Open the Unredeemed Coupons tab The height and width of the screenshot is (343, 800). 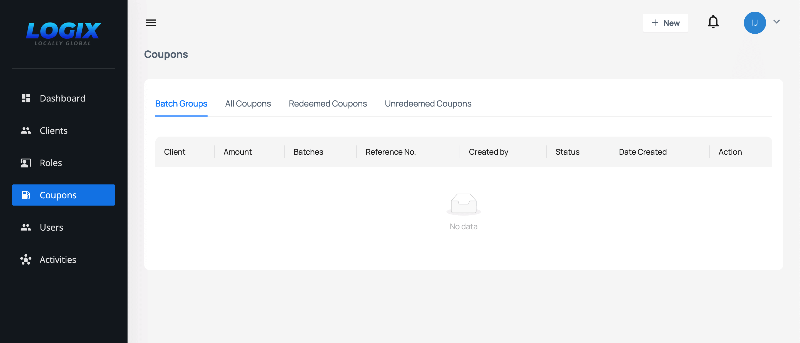point(428,103)
